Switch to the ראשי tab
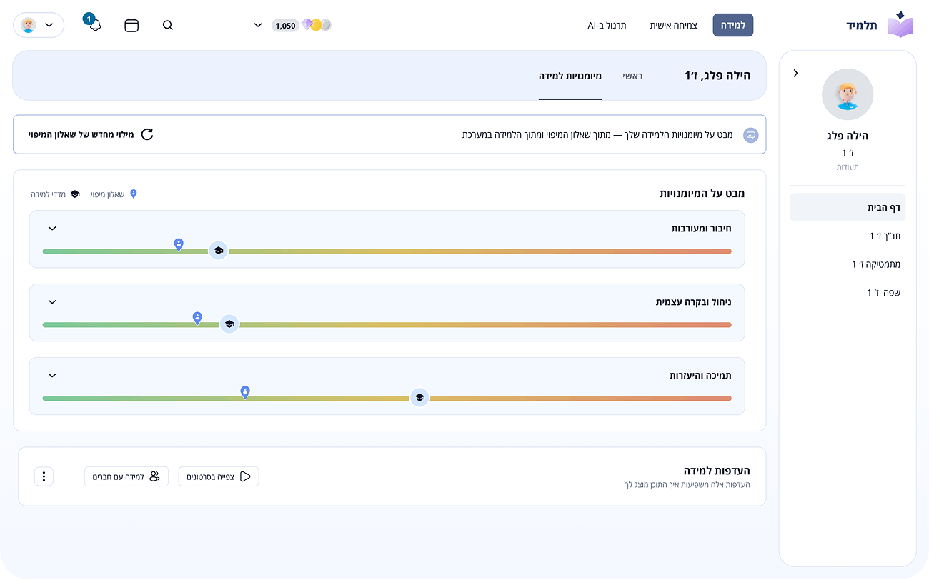Viewport: 929px width, 580px height. point(632,76)
